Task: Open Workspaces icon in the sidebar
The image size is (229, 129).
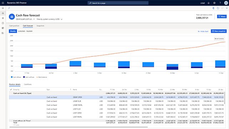Action: (x=3, y=28)
